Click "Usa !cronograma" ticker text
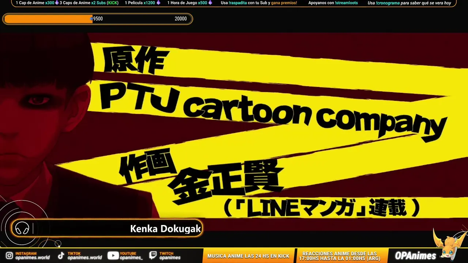The height and width of the screenshot is (263, 468). tap(384, 3)
